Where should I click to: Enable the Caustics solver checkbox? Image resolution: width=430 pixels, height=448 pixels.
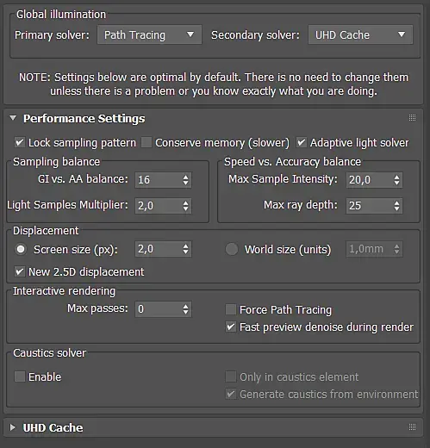click(20, 376)
